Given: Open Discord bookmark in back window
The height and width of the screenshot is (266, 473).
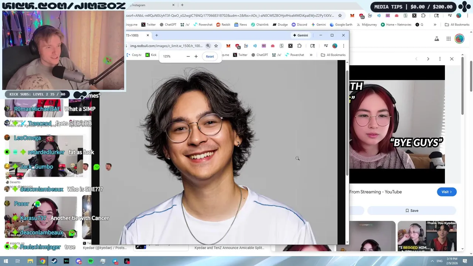Looking at the screenshot, I should point(299,25).
